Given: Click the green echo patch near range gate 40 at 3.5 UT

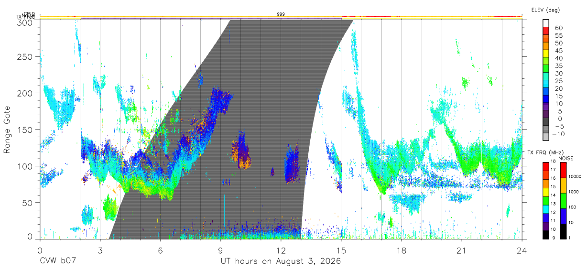Looking at the screenshot, I should tap(110, 208).
